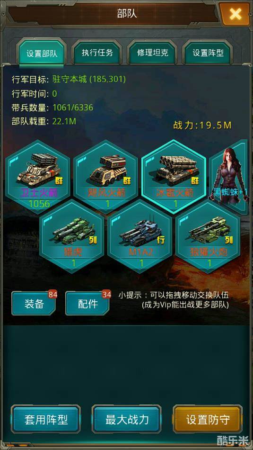The width and height of the screenshot is (253, 450).
Task: Choose the 猎虎 tank destroyer slot
Action: [x=71, y=236]
